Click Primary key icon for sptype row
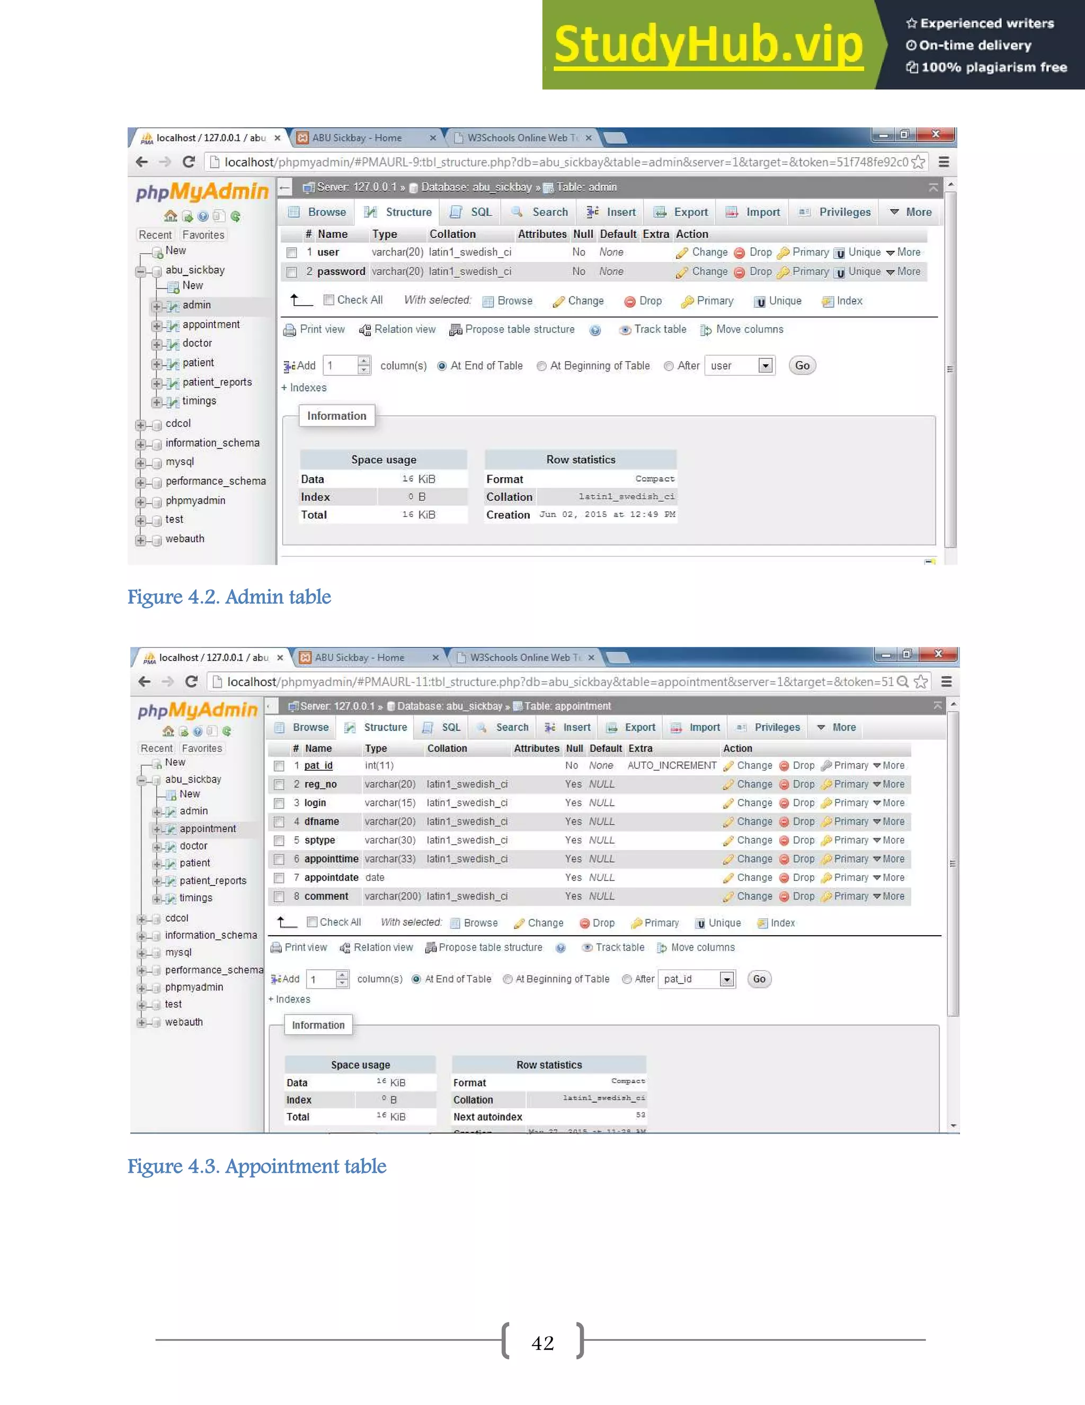The image size is (1085, 1405). 826,841
